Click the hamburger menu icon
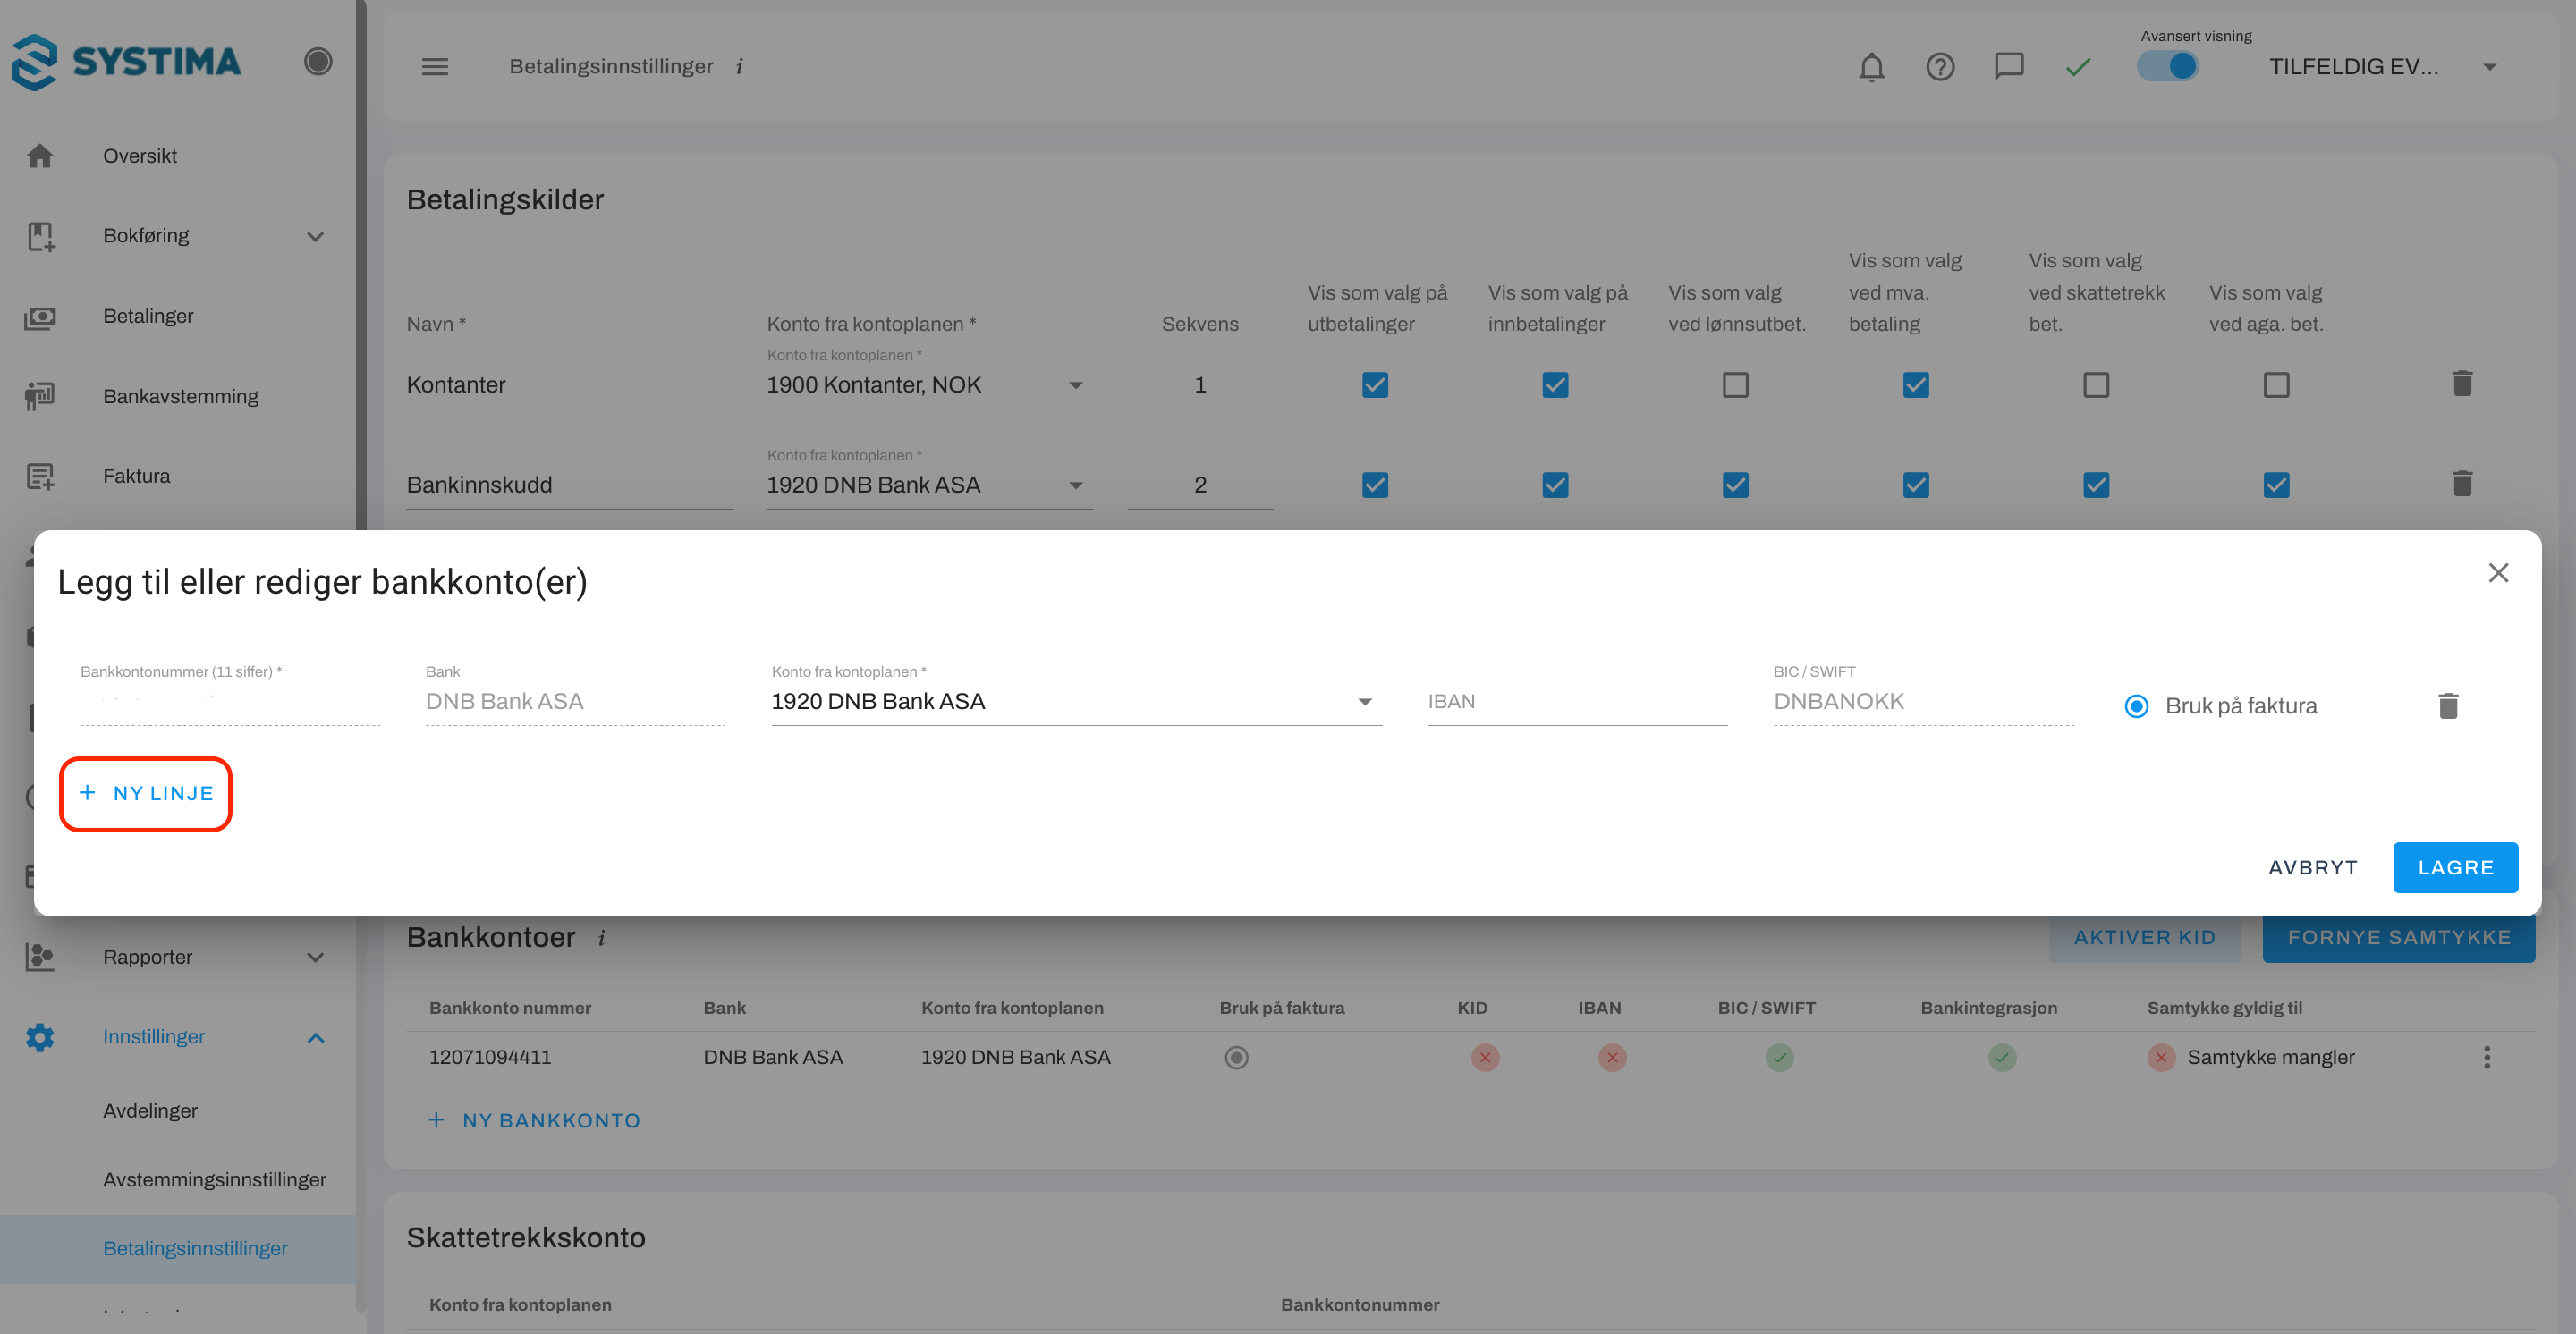This screenshot has width=2576, height=1334. [x=434, y=67]
